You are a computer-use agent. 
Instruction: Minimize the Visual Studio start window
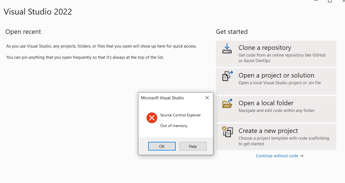[x=316, y=1]
